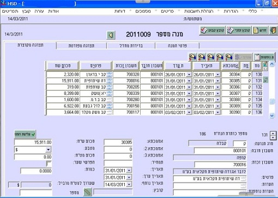
Task: Click the details button in the 2,320.00 row
Action: tap(110, 74)
